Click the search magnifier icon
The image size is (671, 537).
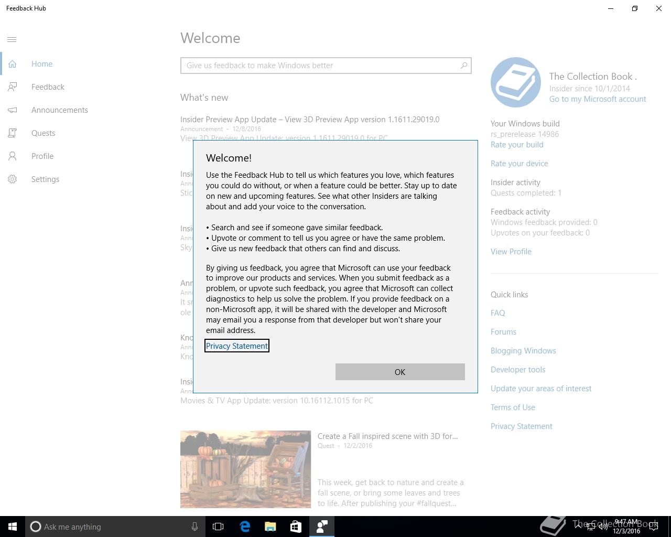(x=463, y=66)
